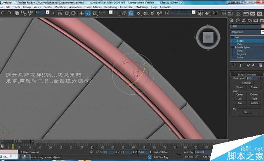The height and width of the screenshot is (161, 264).
Task: Open the Curve Editor
Action: tap(223, 13)
